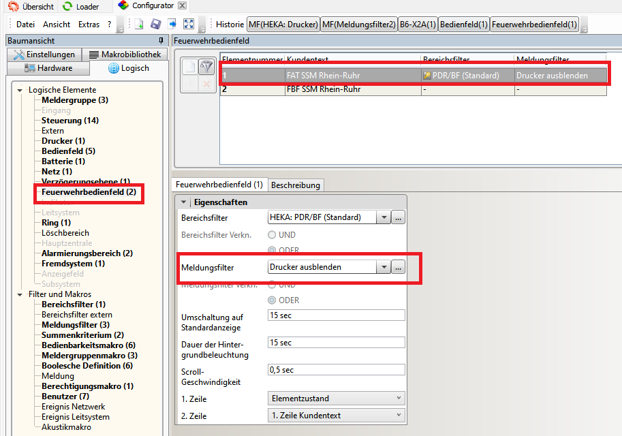Open the Extras menu
The width and height of the screenshot is (622, 436).
point(89,25)
